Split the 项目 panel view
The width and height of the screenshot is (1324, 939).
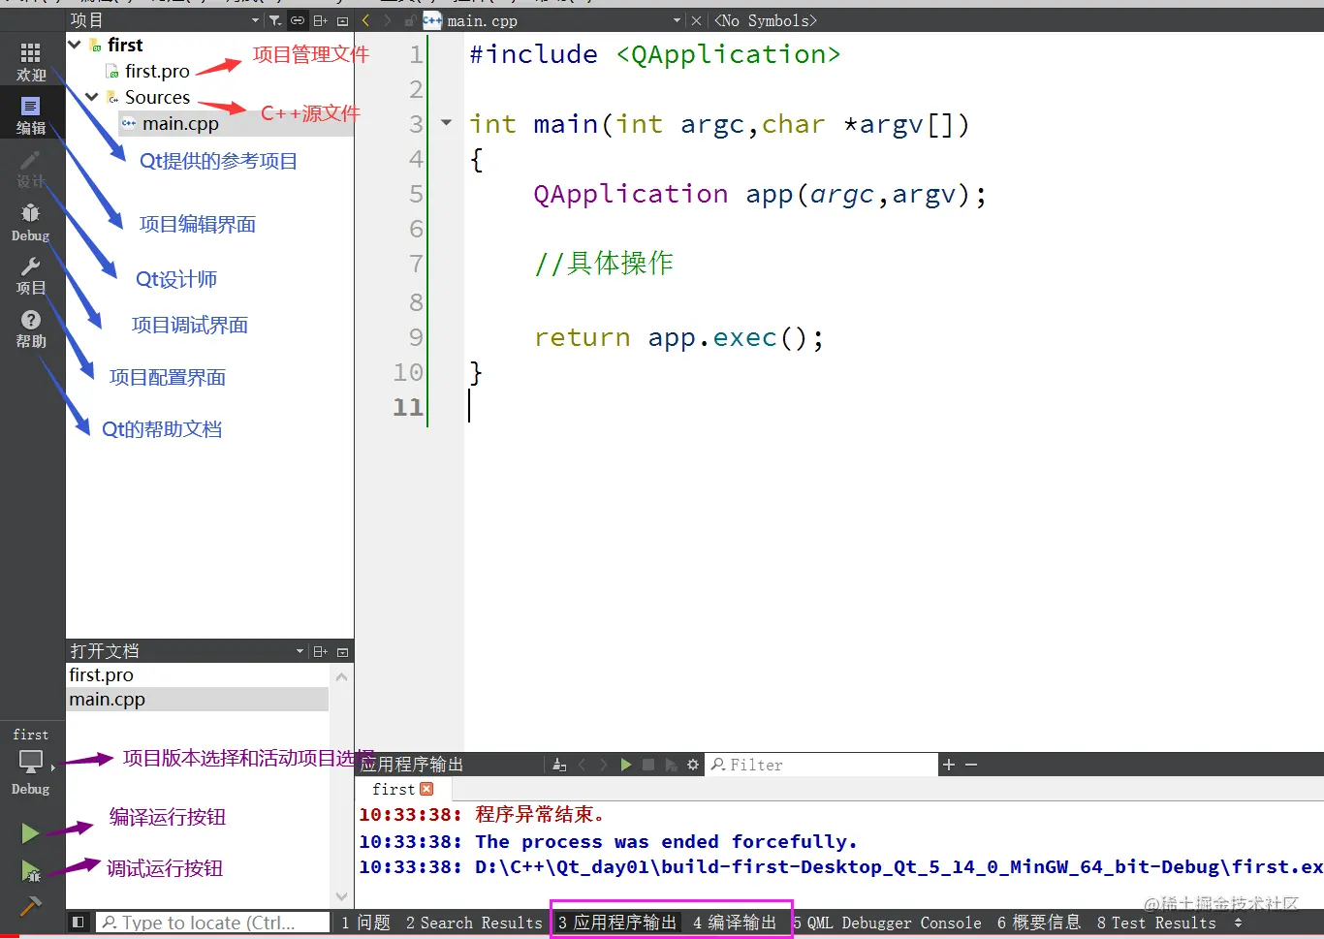(320, 20)
